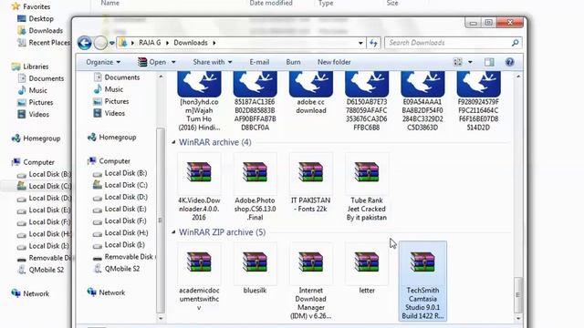Select TechSmith Camtasia Studio 9.0.1 zip archive
The image size is (584, 328).
click(422, 282)
